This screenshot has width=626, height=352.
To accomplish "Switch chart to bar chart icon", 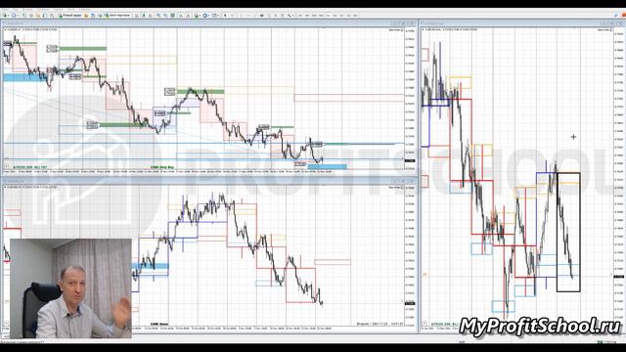I will (x=137, y=16).
